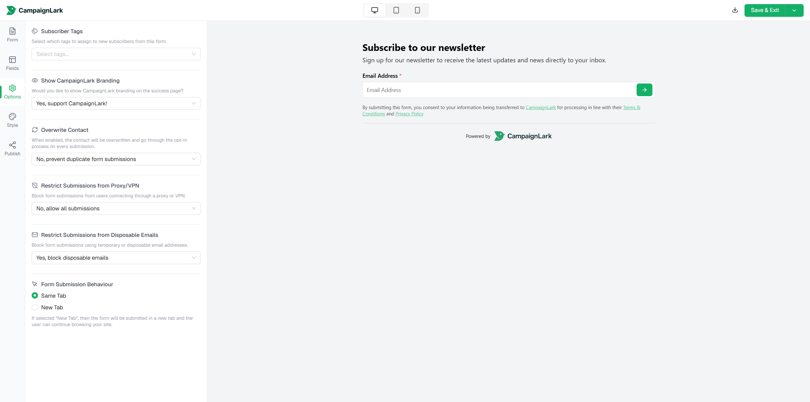Open Show CampaignLark Branding dropdown
810x402 pixels.
click(x=116, y=103)
